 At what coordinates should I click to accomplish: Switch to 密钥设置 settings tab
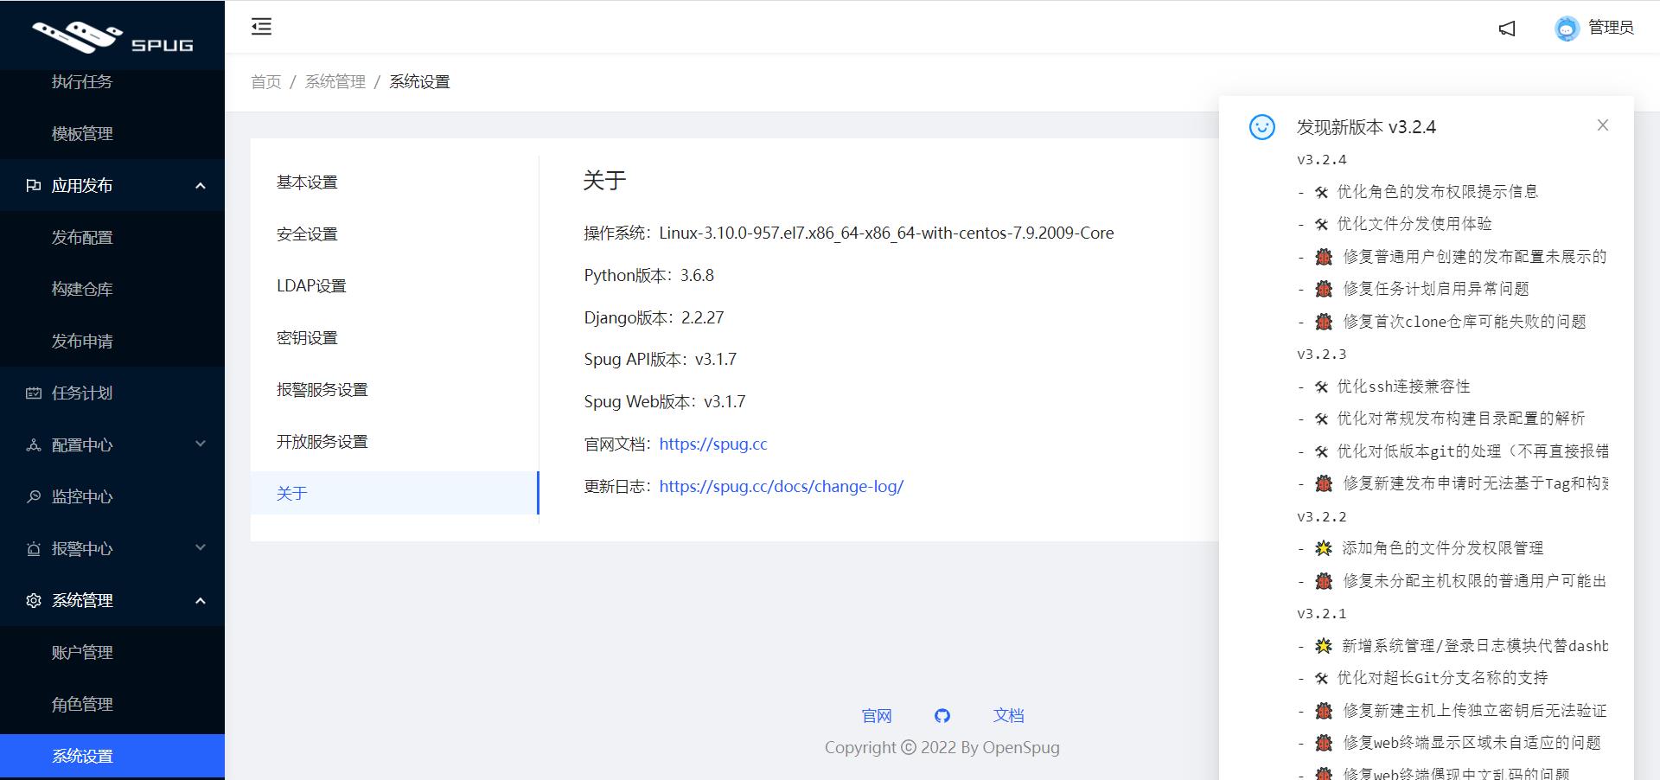tap(394, 338)
